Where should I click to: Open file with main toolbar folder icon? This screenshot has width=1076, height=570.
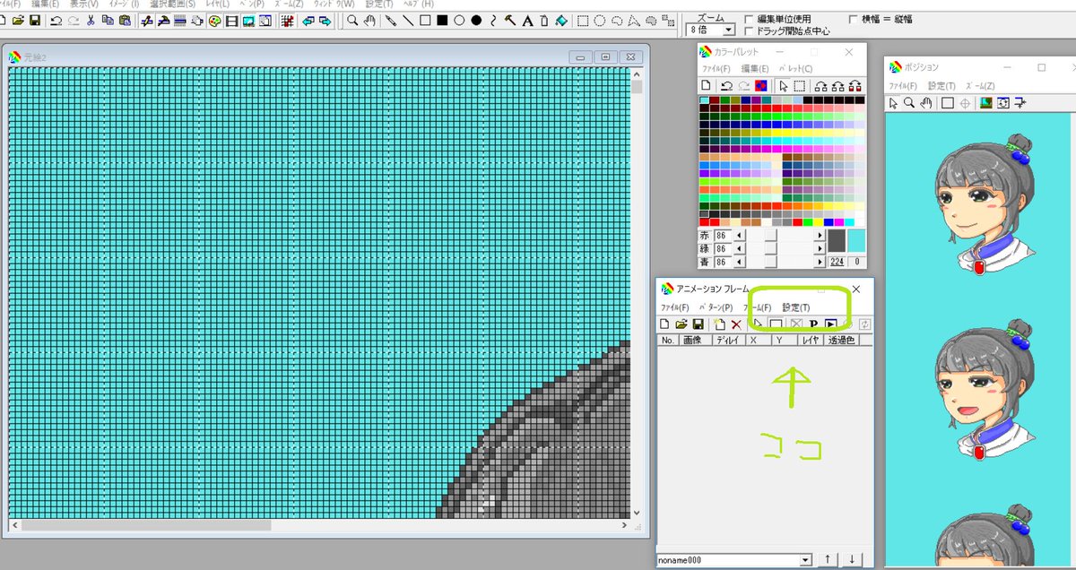18,20
